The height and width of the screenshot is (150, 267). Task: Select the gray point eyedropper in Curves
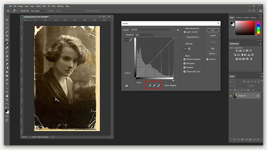[x=154, y=86]
